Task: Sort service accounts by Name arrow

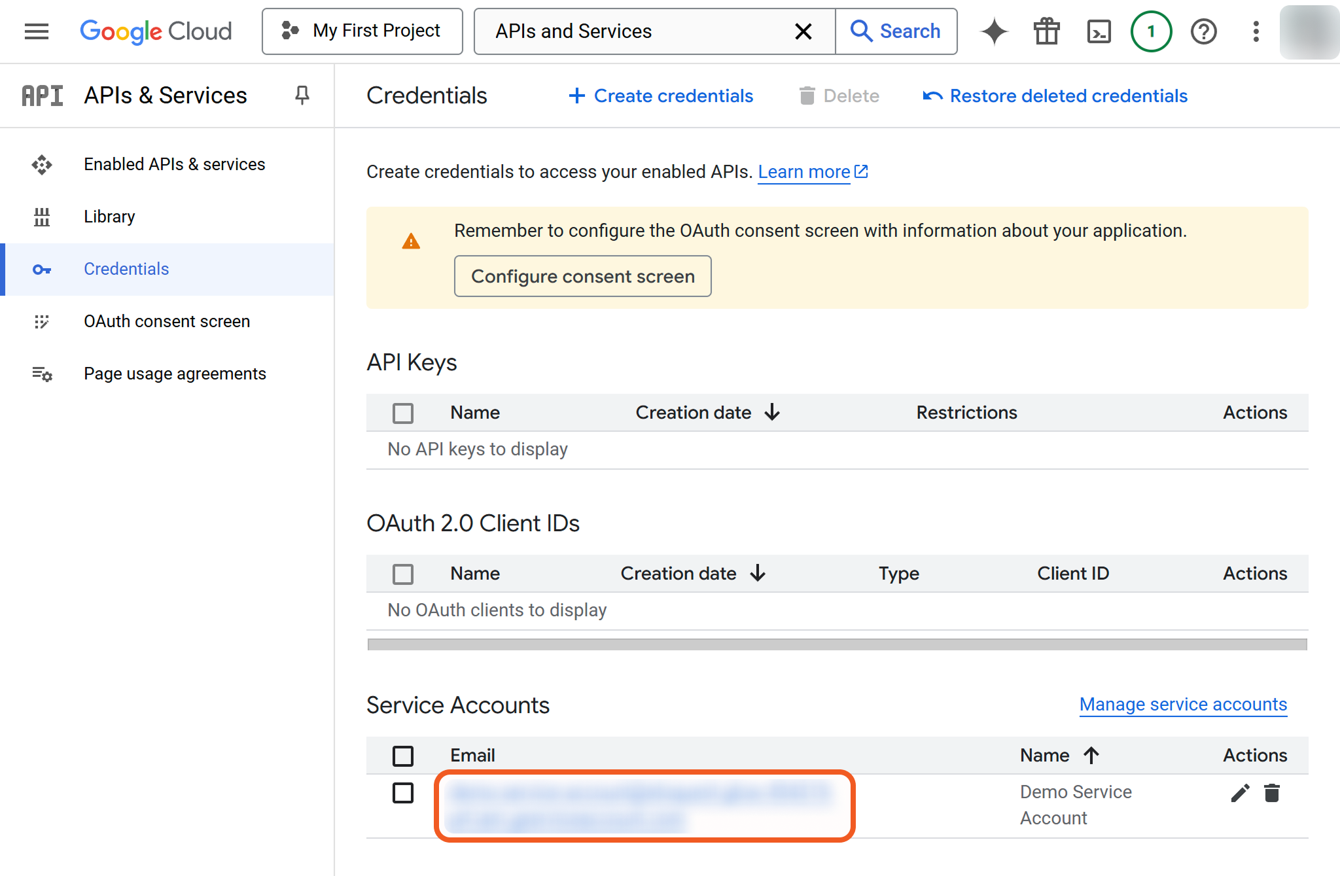Action: (x=1091, y=755)
